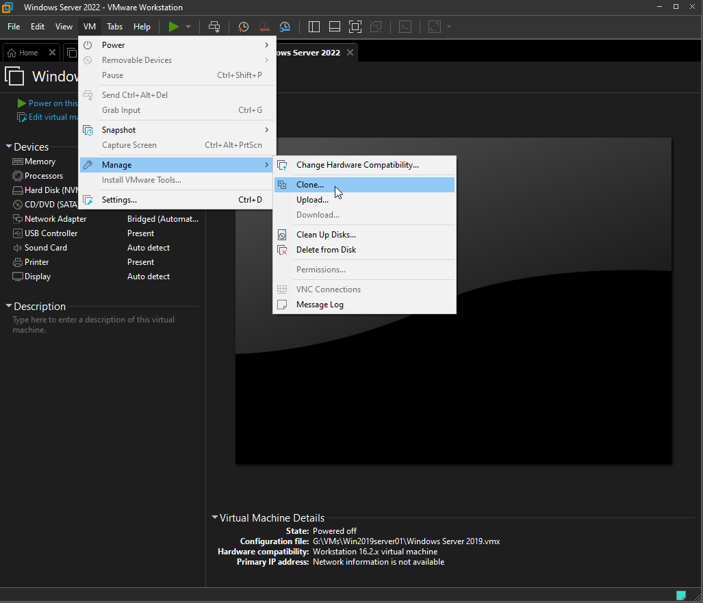The width and height of the screenshot is (703, 603).
Task: Open the stretch guest dropdown arrow
Action: pyautogui.click(x=449, y=27)
